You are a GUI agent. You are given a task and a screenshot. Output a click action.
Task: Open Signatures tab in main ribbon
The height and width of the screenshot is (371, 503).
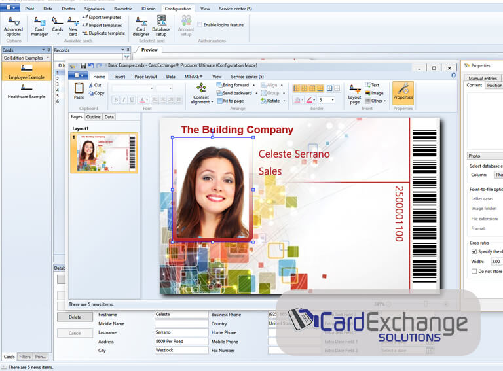(94, 9)
